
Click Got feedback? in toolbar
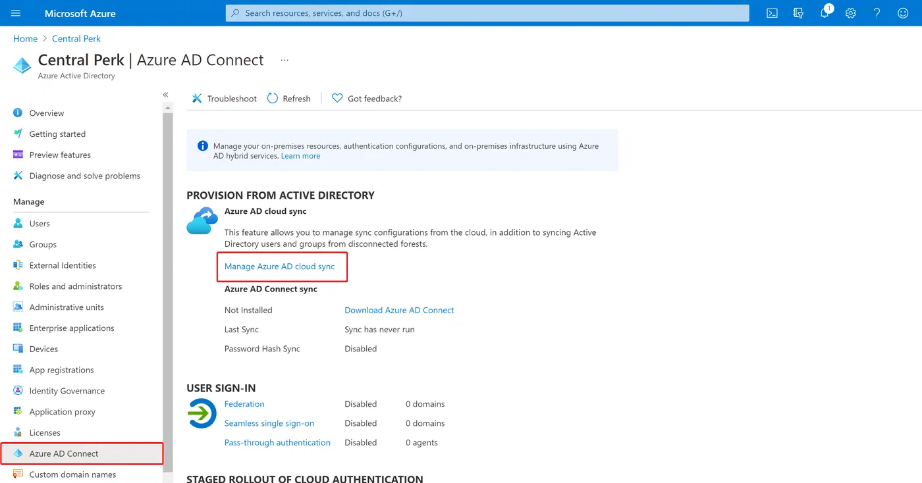click(367, 98)
